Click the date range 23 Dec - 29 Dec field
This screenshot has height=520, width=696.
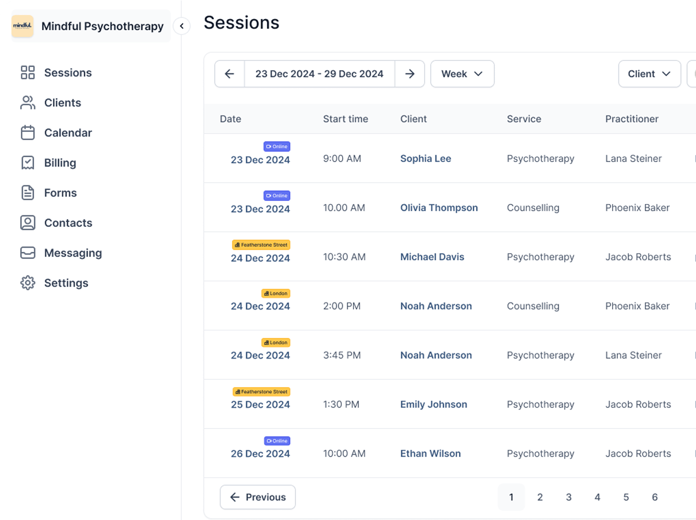tap(319, 74)
